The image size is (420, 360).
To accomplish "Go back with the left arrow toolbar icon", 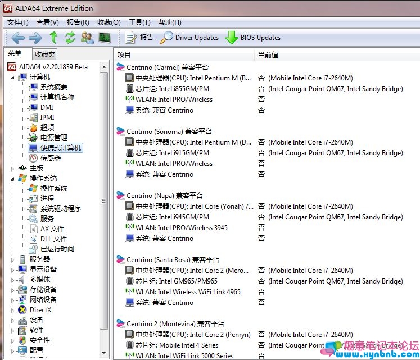I will click(18, 38).
